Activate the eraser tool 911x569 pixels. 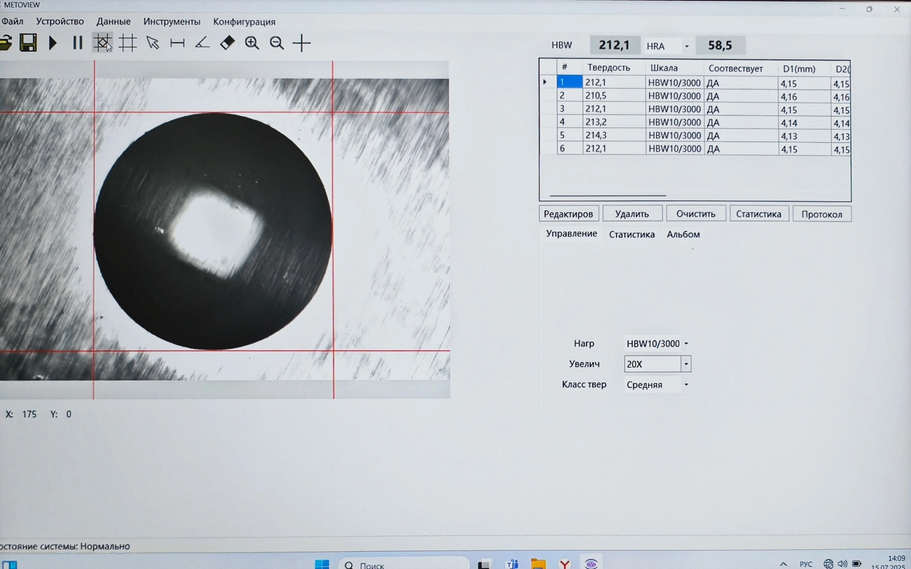pos(227,43)
